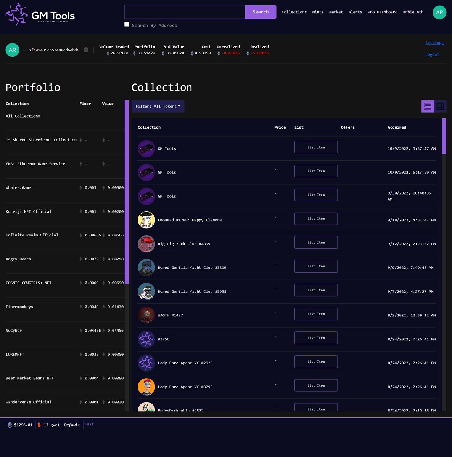The image size is (452, 457).
Task: Click the #3756 spiral collection icon
Action: pos(146,339)
